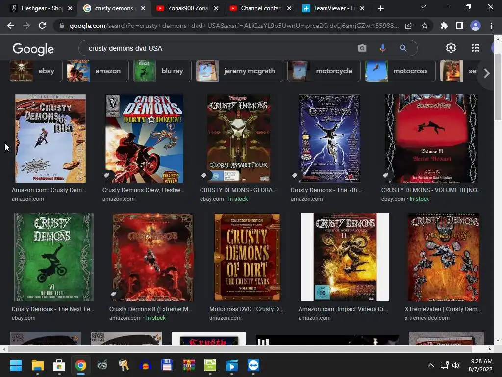Share this page via address bar icon
The height and width of the screenshot is (377, 502).
pyautogui.click(x=409, y=26)
